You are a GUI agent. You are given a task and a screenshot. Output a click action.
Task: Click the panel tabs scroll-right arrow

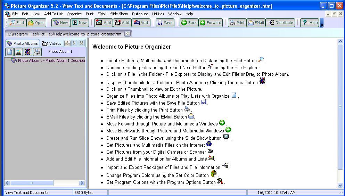tap(74, 43)
